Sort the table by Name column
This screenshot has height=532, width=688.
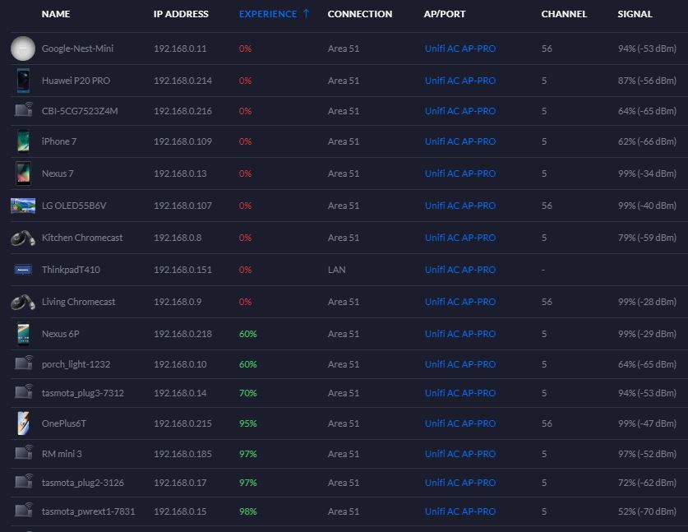[x=56, y=14]
